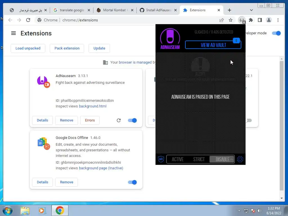The width and height of the screenshot is (288, 216).
Task: Click VIEW AD VAULT button
Action: [x=213, y=45]
